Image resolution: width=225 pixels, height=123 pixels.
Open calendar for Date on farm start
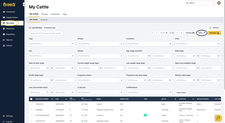tap(47, 68)
